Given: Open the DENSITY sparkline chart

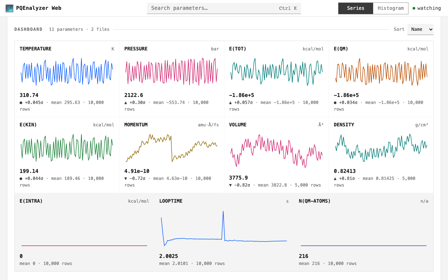Looking at the screenshot, I should (x=381, y=148).
